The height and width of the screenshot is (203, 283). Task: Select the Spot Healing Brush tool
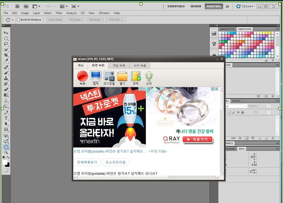pyautogui.click(x=6, y=67)
